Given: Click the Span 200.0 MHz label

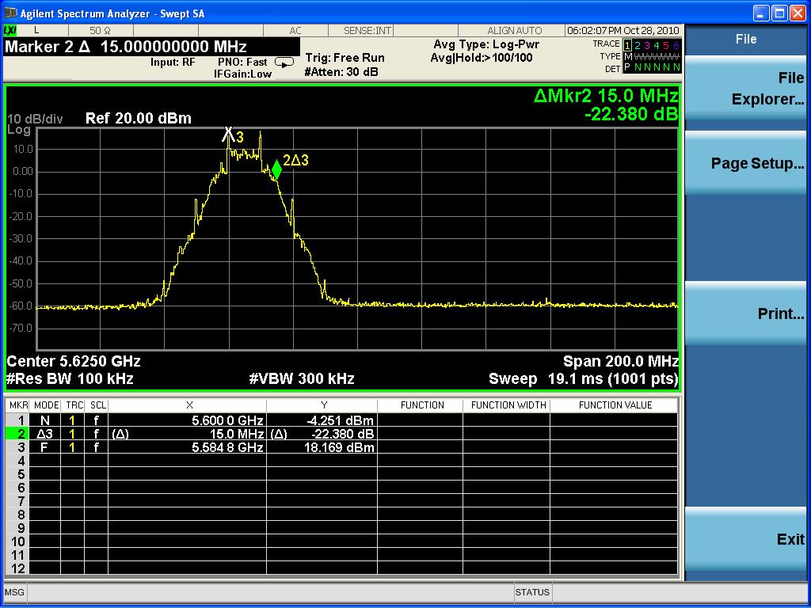Looking at the screenshot, I should coord(620,361).
